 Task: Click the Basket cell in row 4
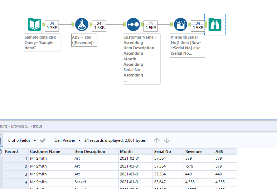pyautogui.click(x=81, y=182)
